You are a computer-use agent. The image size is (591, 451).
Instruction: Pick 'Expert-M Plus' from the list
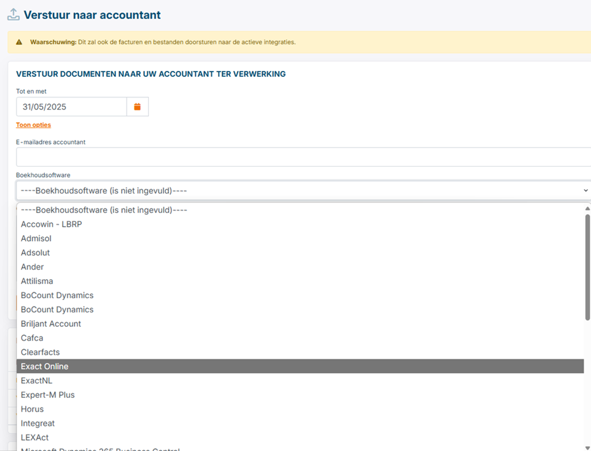tap(48, 395)
